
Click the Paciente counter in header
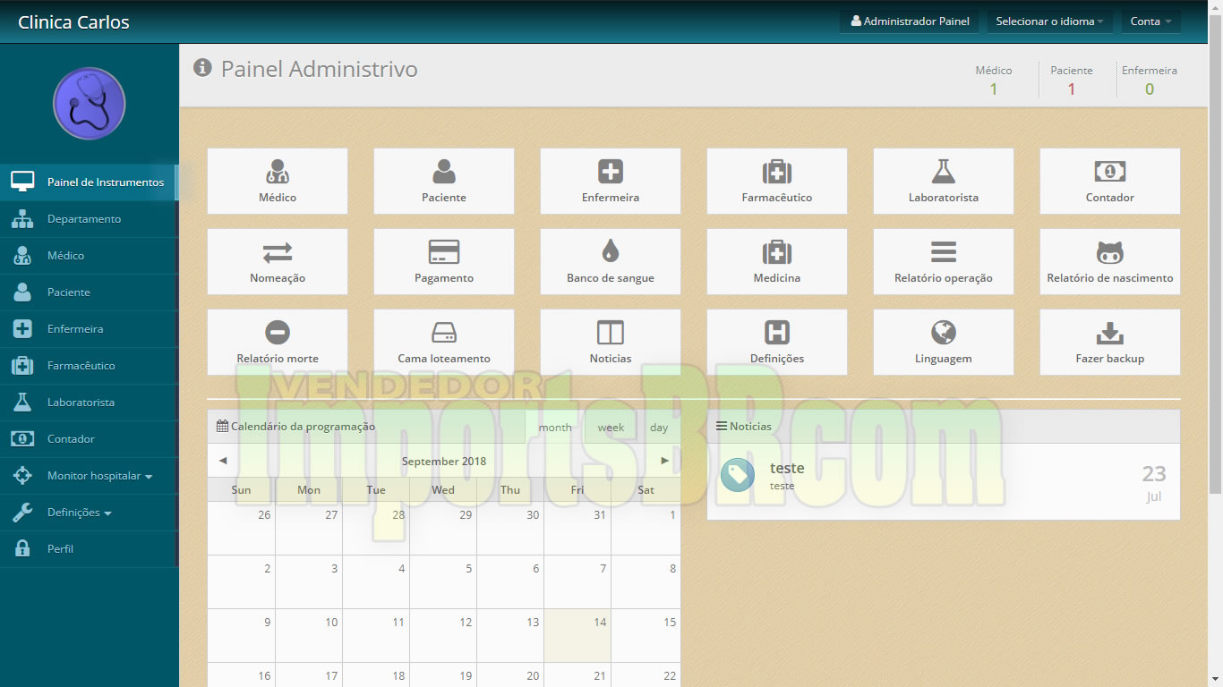[1072, 80]
